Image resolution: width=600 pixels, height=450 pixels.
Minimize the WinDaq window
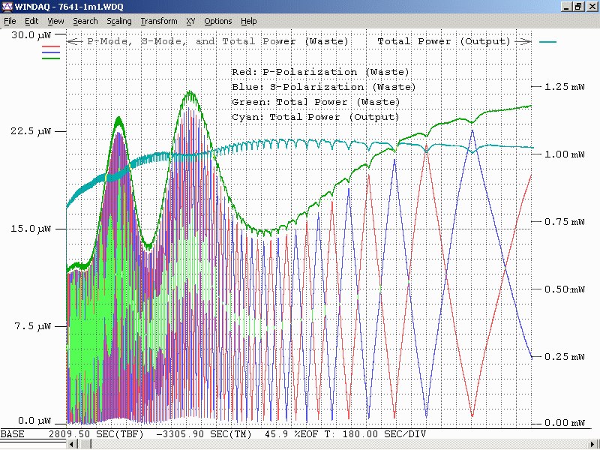[x=566, y=7]
